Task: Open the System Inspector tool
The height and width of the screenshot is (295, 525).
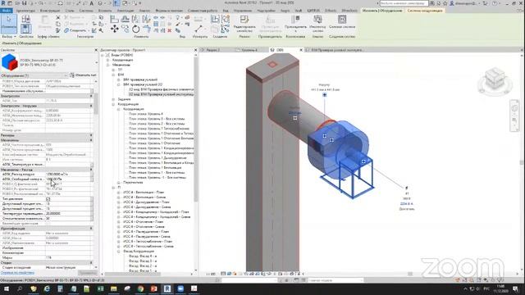Action: pyautogui.click(x=317, y=24)
